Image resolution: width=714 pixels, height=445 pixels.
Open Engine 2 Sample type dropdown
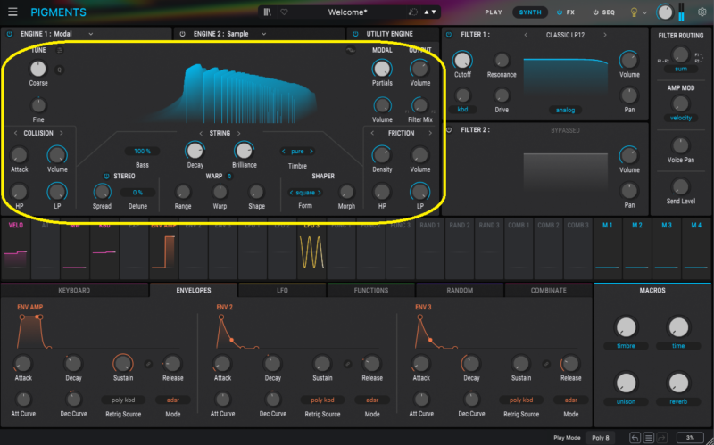point(229,34)
